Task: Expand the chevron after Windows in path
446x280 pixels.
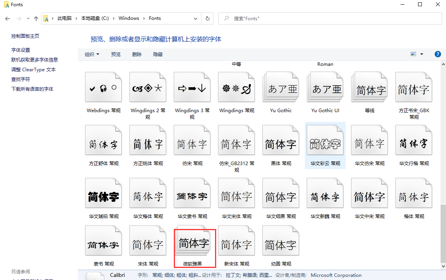Action: coord(144,19)
